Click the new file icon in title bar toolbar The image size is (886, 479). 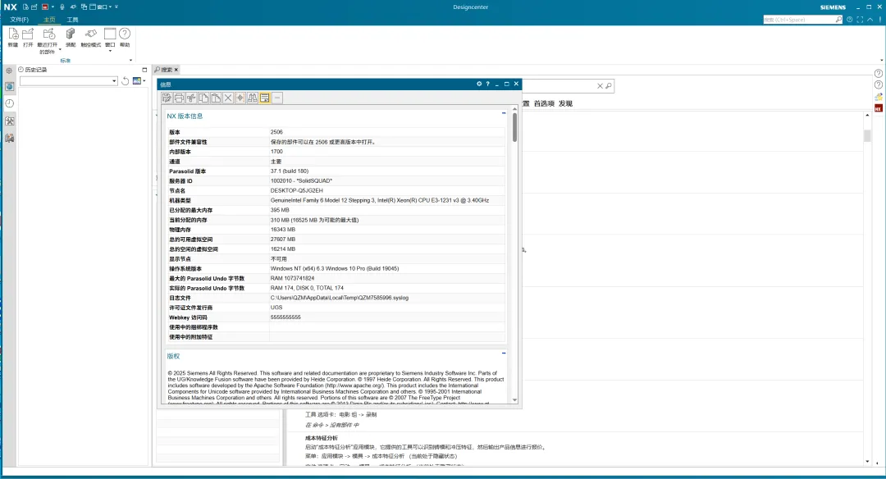coord(25,7)
